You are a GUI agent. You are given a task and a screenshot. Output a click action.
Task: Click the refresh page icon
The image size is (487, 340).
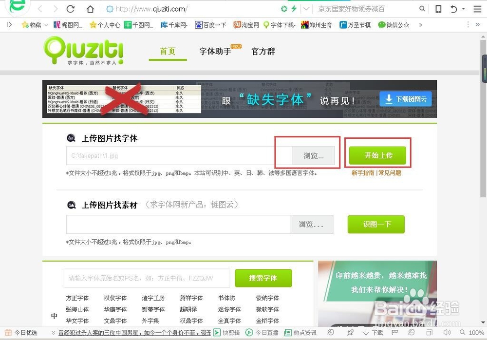click(70, 8)
